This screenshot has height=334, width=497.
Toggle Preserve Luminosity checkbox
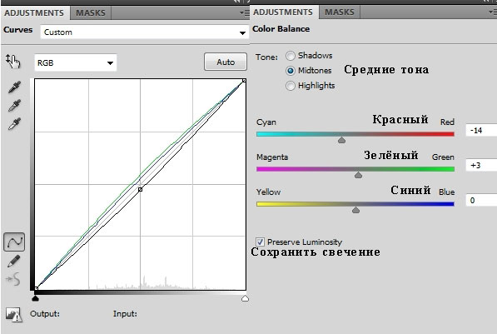point(260,242)
